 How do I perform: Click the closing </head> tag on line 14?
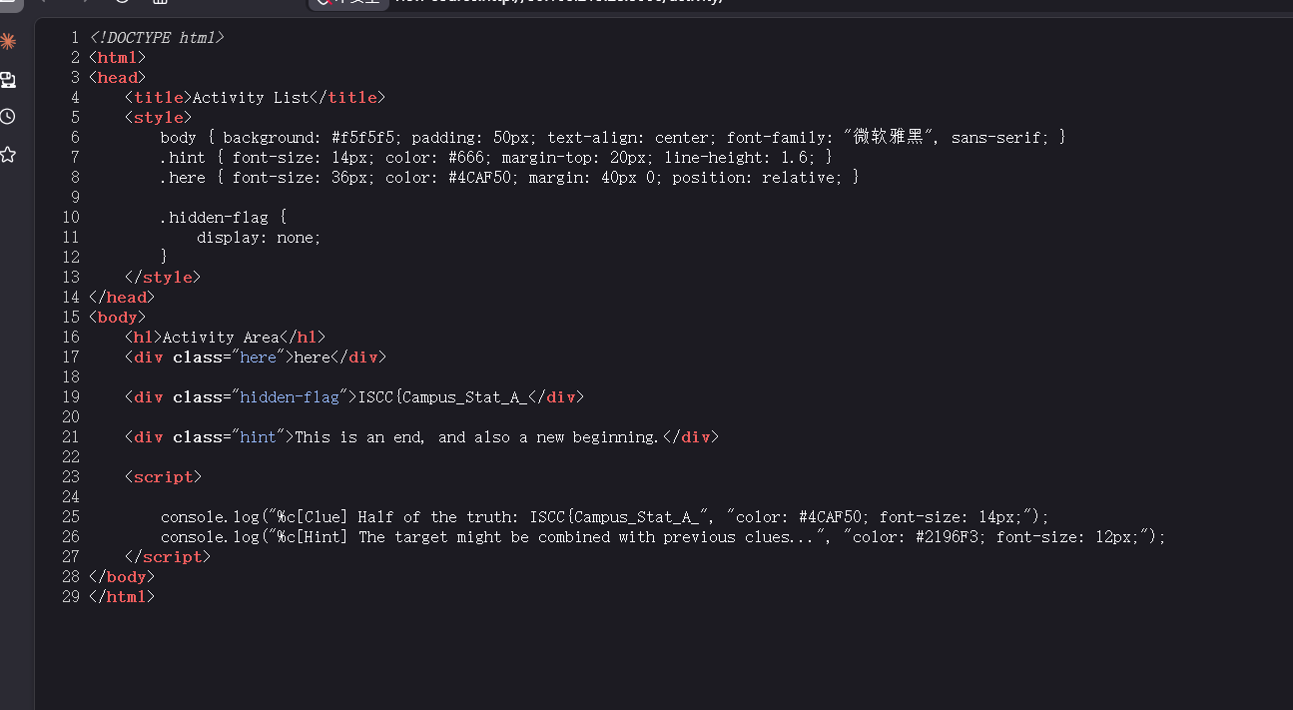[x=122, y=298]
